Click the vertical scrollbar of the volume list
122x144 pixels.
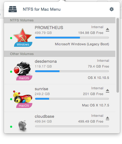coord(118,55)
